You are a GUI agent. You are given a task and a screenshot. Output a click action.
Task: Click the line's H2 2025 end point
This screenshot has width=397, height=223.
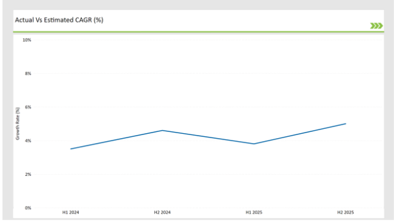[345, 123]
